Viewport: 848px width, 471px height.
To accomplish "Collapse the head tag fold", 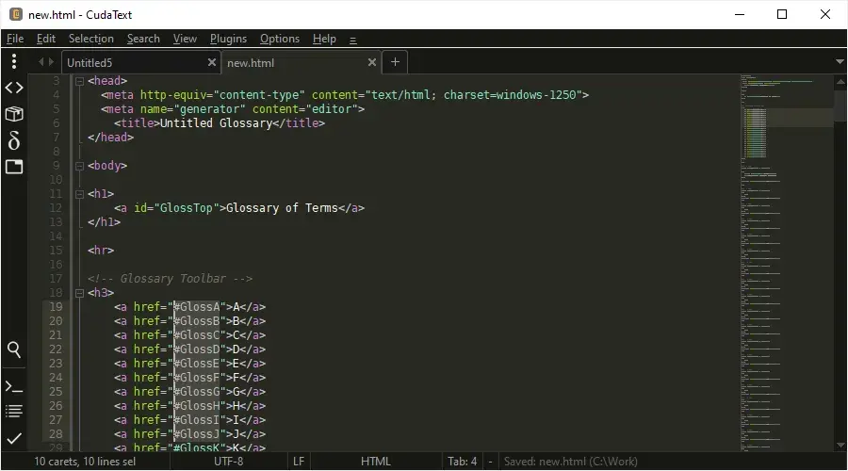I will tap(79, 81).
